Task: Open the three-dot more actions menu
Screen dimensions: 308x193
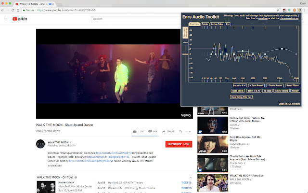Action: coord(189,131)
